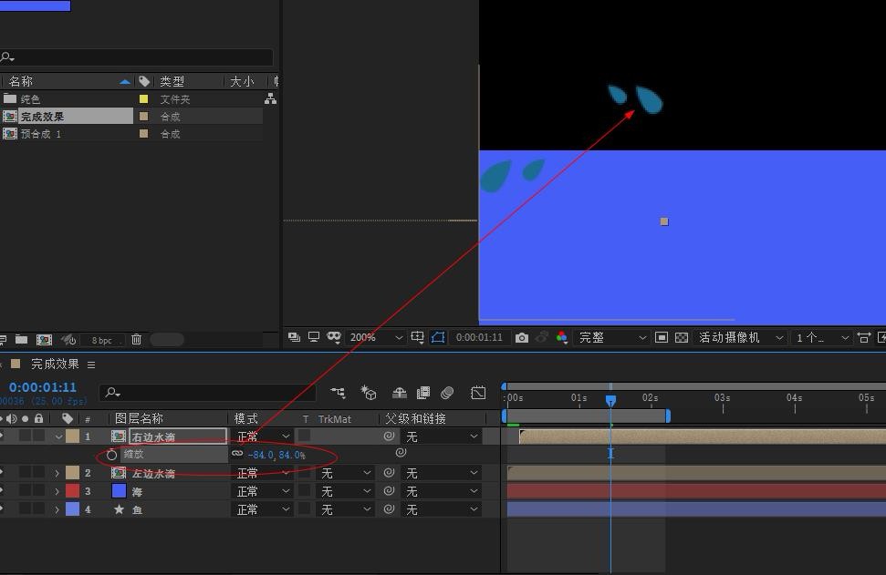Image resolution: width=886 pixels, height=575 pixels.
Task: Create a new folder in project panel
Action: tap(22, 339)
